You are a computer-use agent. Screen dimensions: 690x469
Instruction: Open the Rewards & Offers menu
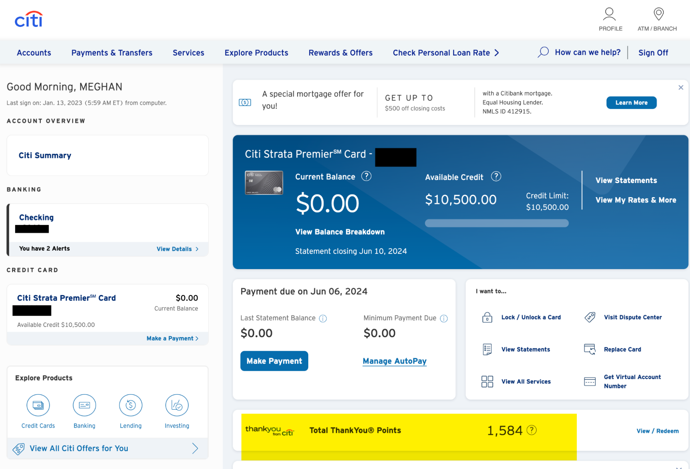340,53
